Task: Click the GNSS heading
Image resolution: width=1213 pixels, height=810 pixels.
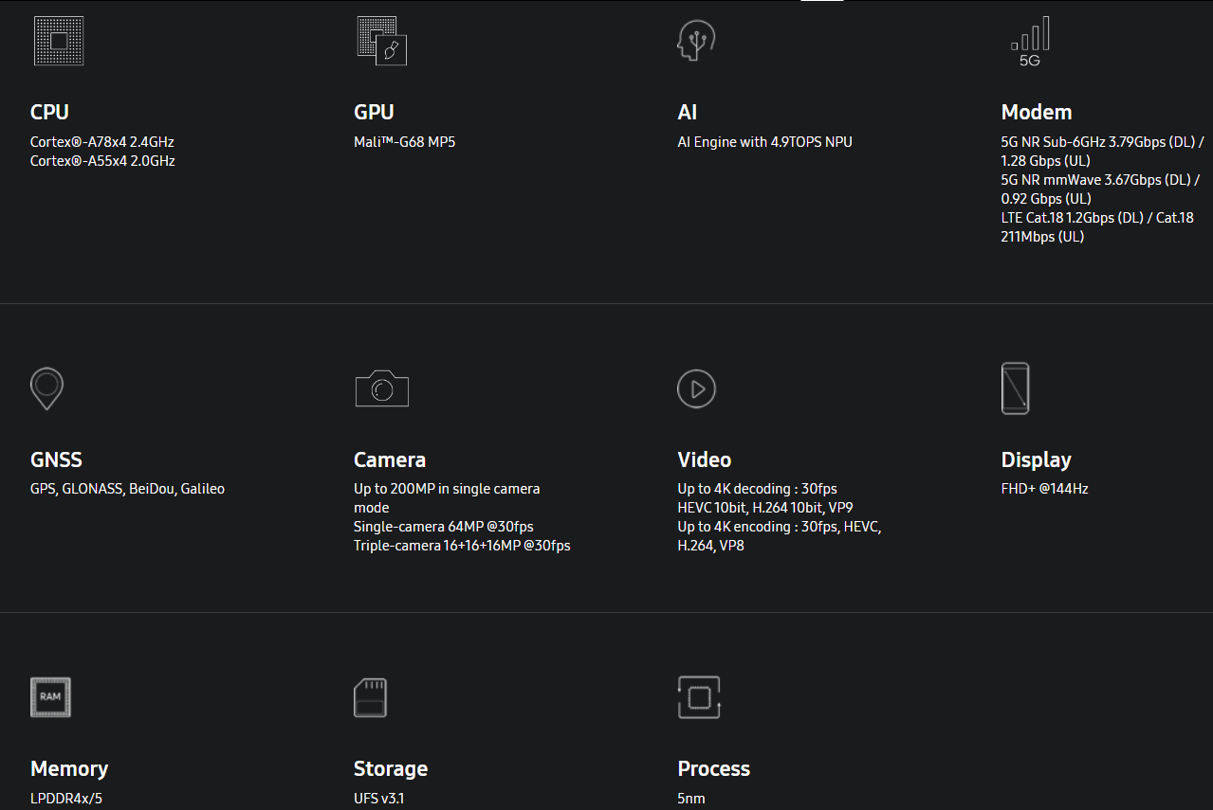Action: tap(56, 459)
